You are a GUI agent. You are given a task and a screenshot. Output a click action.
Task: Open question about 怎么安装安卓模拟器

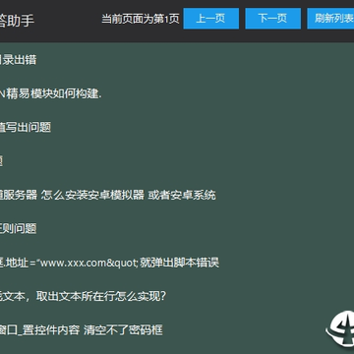[108, 196]
